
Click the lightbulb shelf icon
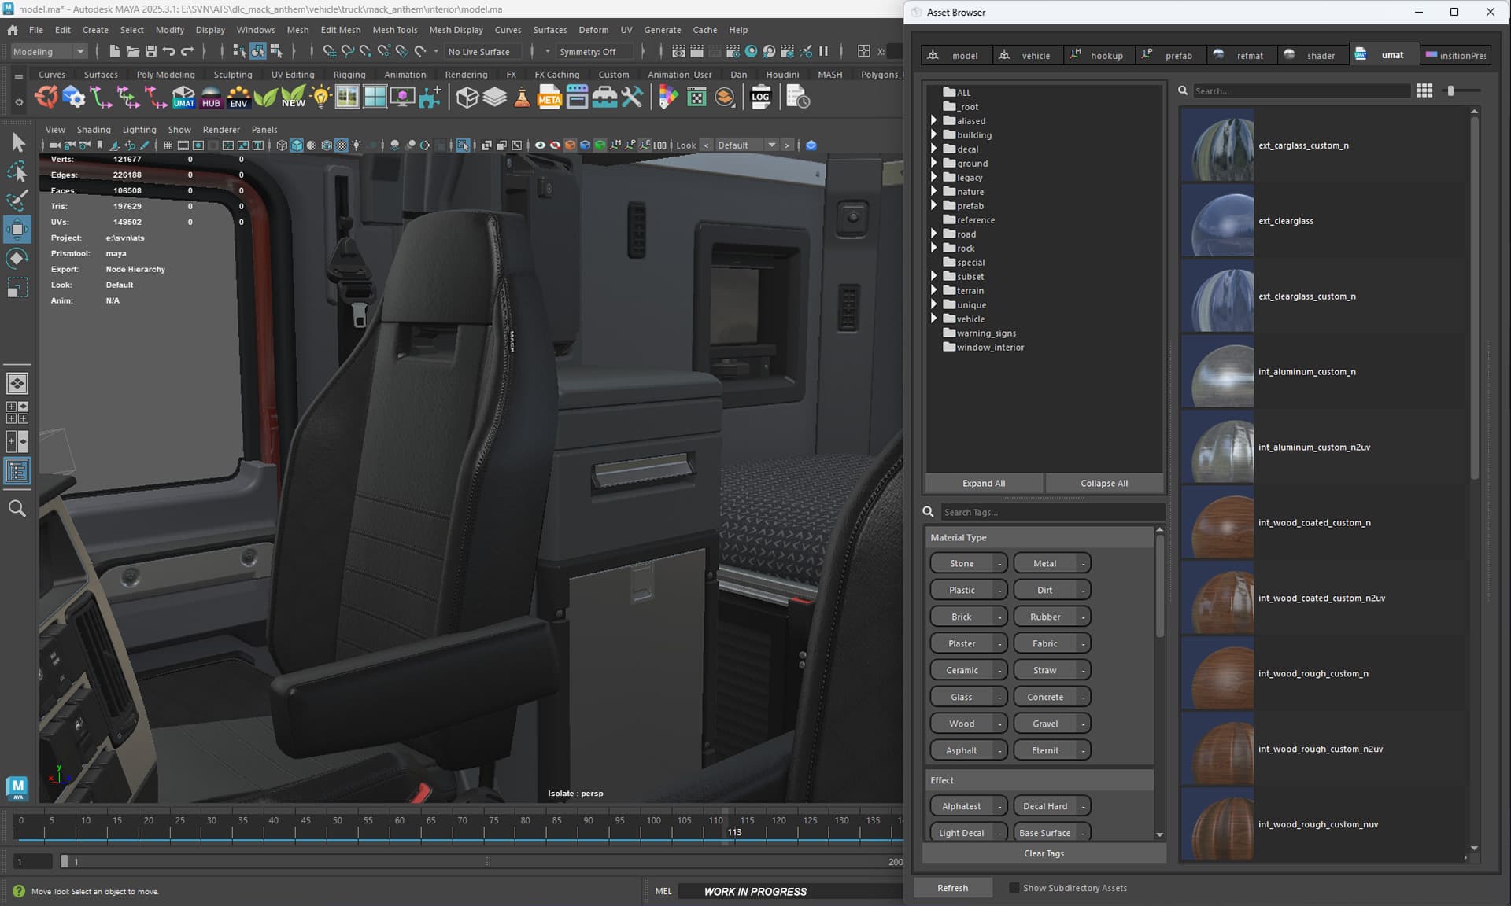(x=321, y=98)
